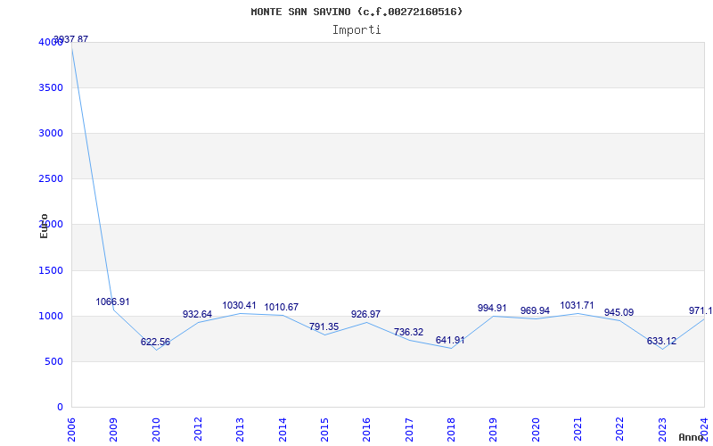This screenshot has width=713, height=446.
Task: Click the 2019 x-axis year label
Action: [493, 430]
